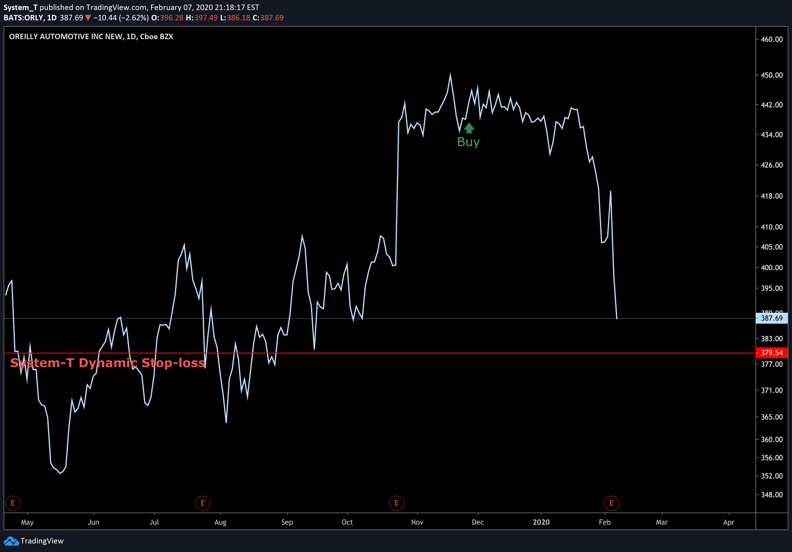Click the 'Jul' time axis label
This screenshot has width=792, height=552.
coord(154,522)
